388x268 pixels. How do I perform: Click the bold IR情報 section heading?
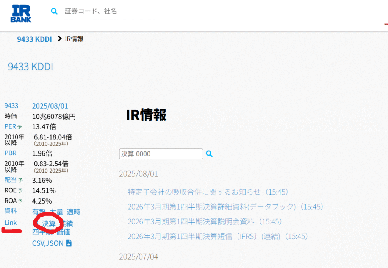146,115
